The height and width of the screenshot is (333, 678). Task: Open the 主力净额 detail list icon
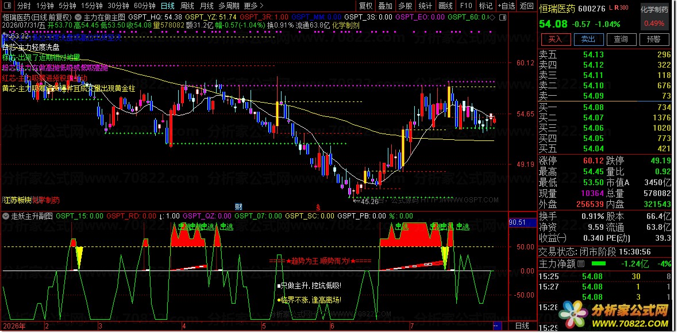(x=581, y=264)
